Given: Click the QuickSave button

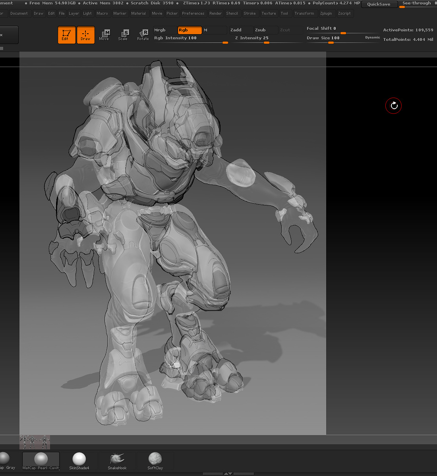Looking at the screenshot, I should [x=379, y=4].
